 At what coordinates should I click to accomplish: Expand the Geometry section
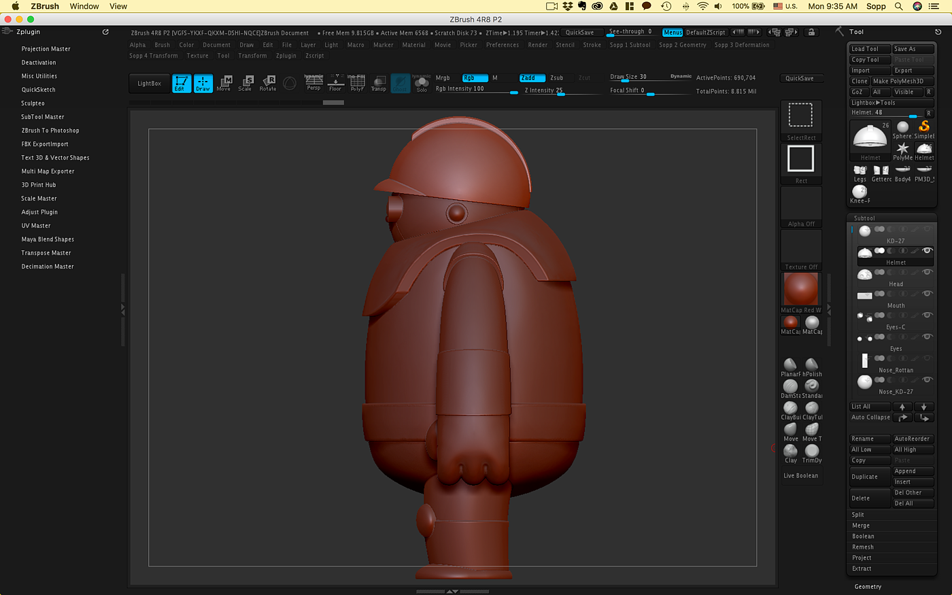coord(868,586)
